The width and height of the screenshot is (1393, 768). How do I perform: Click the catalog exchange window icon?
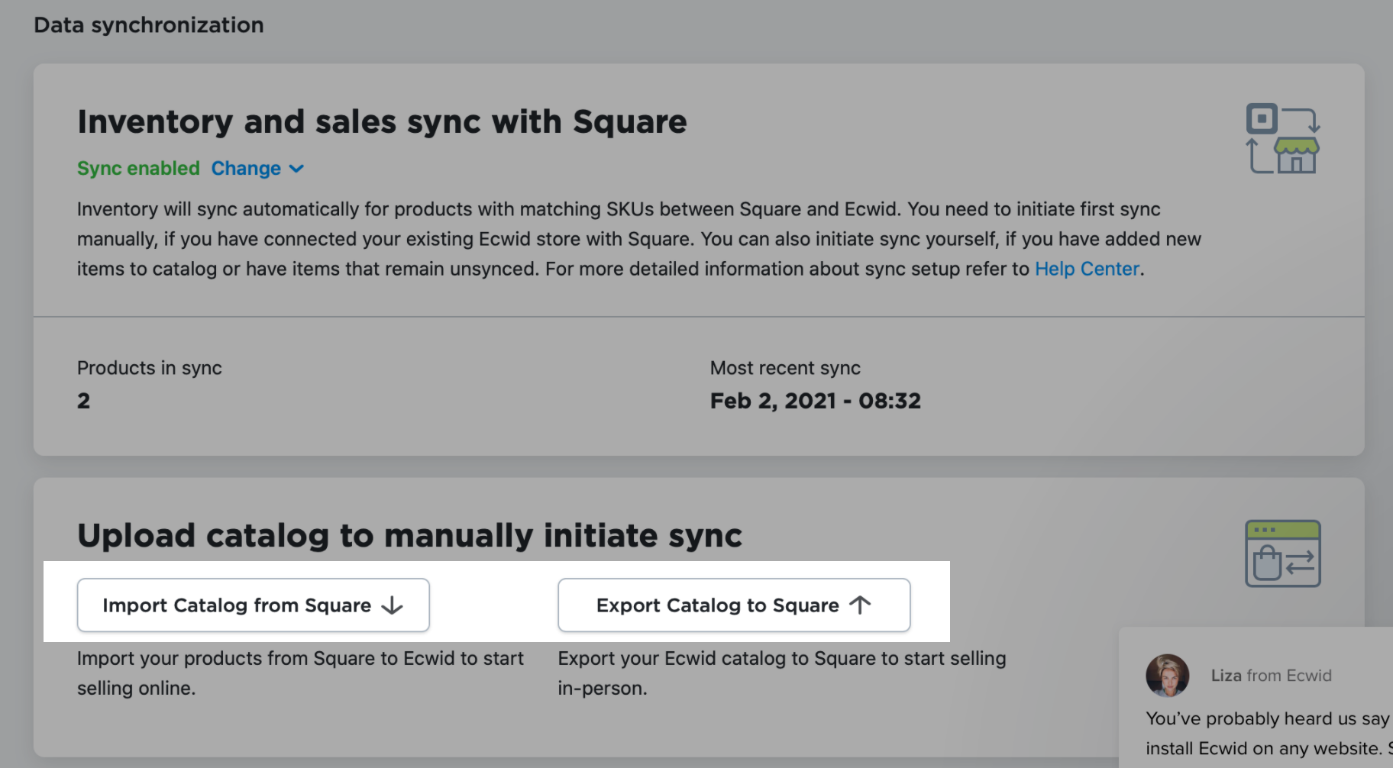point(1283,553)
